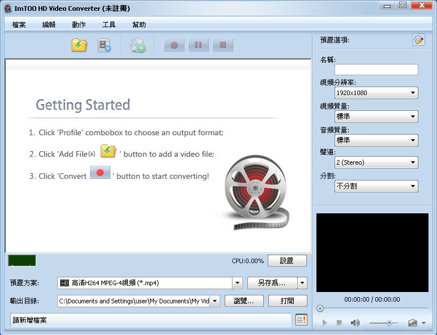
Task: Click the remove video file icon
Action: point(105,45)
